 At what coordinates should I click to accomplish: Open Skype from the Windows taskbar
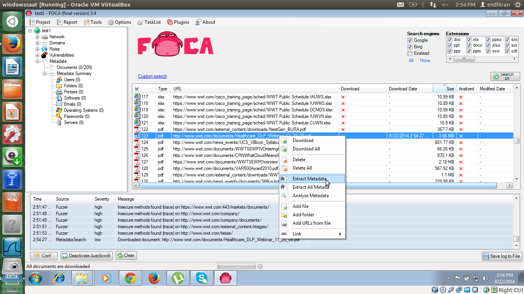tap(202, 278)
